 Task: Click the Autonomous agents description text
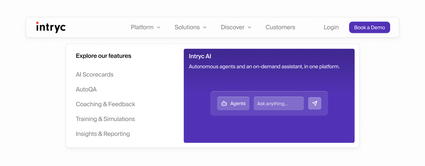coord(264,67)
